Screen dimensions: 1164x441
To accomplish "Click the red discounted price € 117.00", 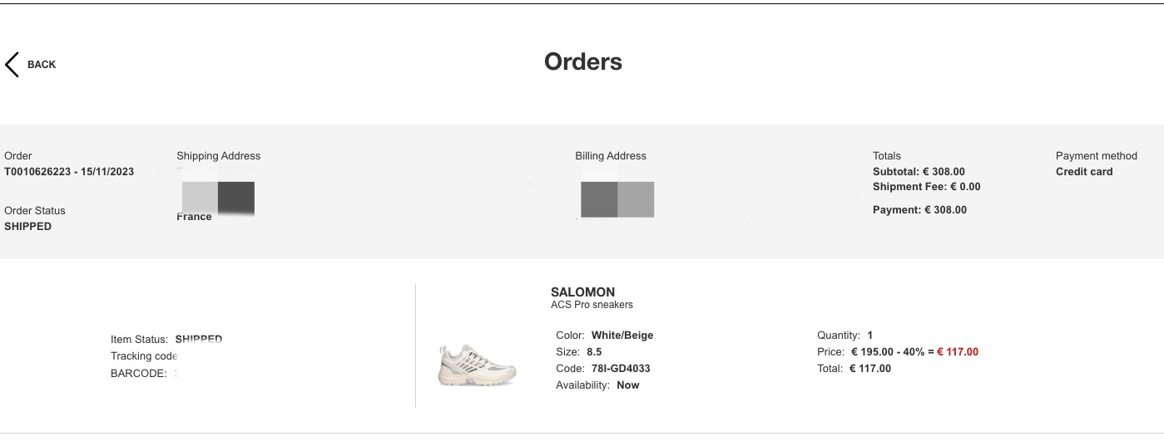I will (957, 352).
